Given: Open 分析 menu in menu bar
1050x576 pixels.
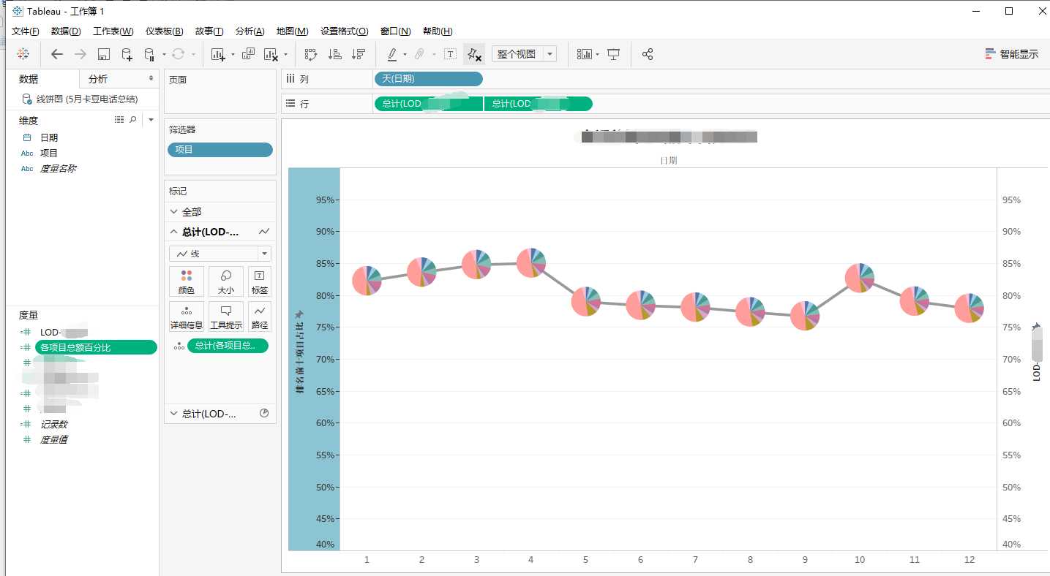Looking at the screenshot, I should (x=250, y=31).
